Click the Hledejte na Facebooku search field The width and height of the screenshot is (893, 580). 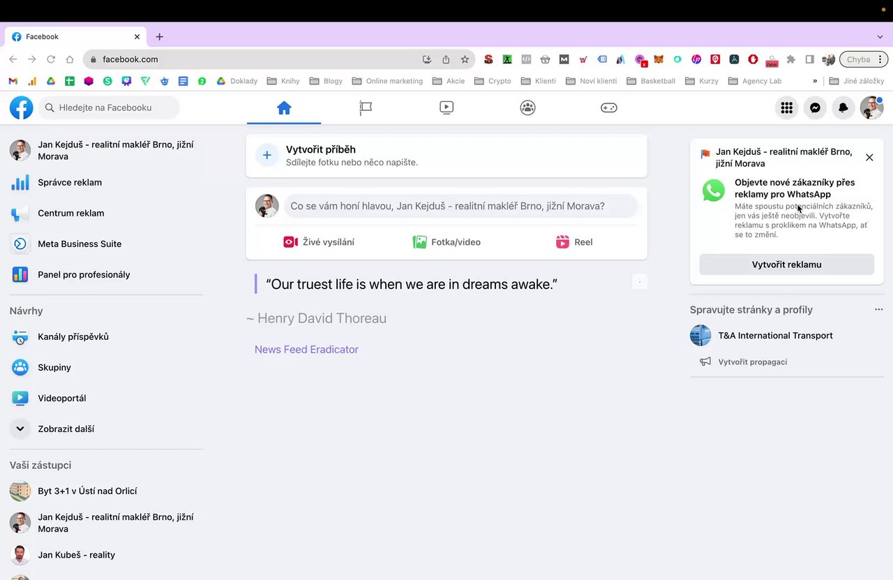pos(108,107)
